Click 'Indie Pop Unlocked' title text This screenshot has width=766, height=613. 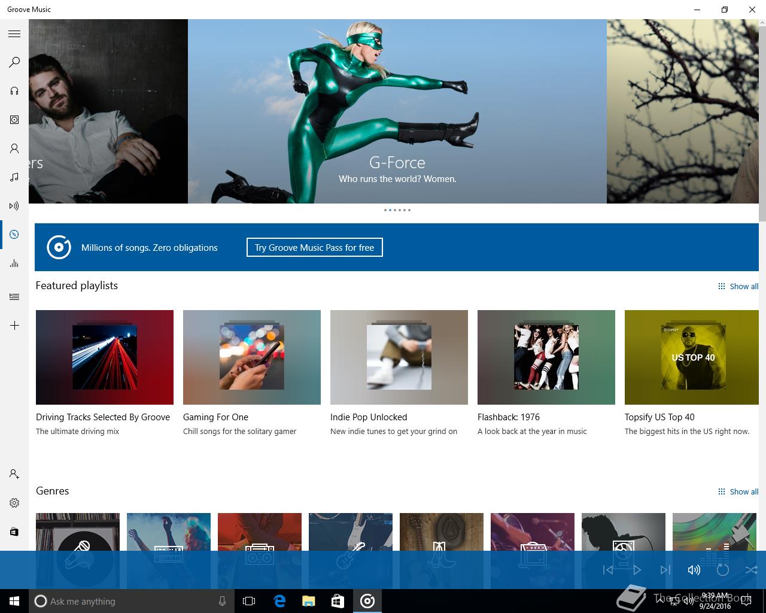(369, 417)
